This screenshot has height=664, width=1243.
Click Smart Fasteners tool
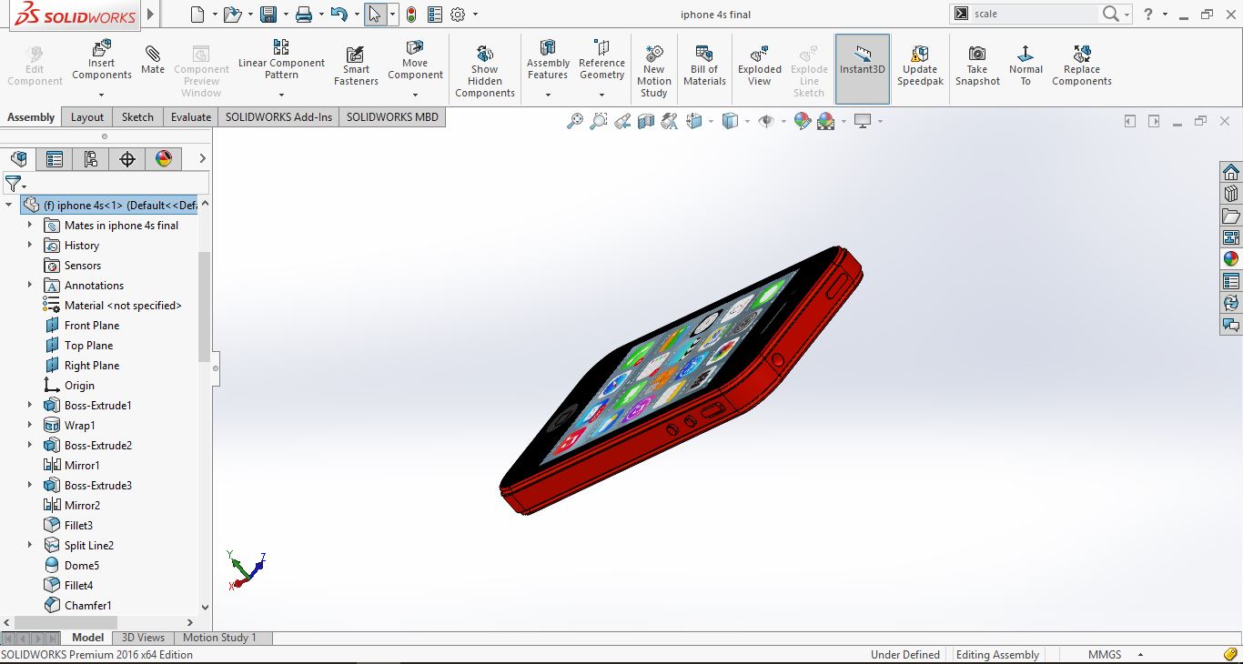[x=356, y=67]
